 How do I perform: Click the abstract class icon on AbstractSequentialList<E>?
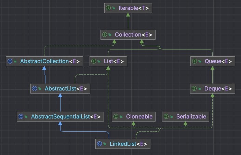point(21,116)
